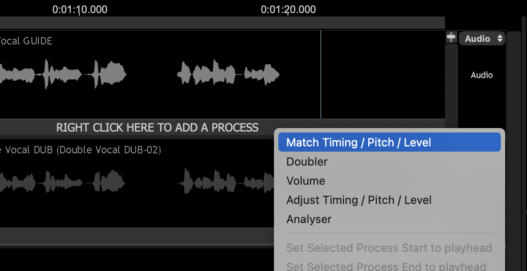Screen dimensions: 527x271
Task: Choose the Analyser process entry
Action: click(x=309, y=219)
